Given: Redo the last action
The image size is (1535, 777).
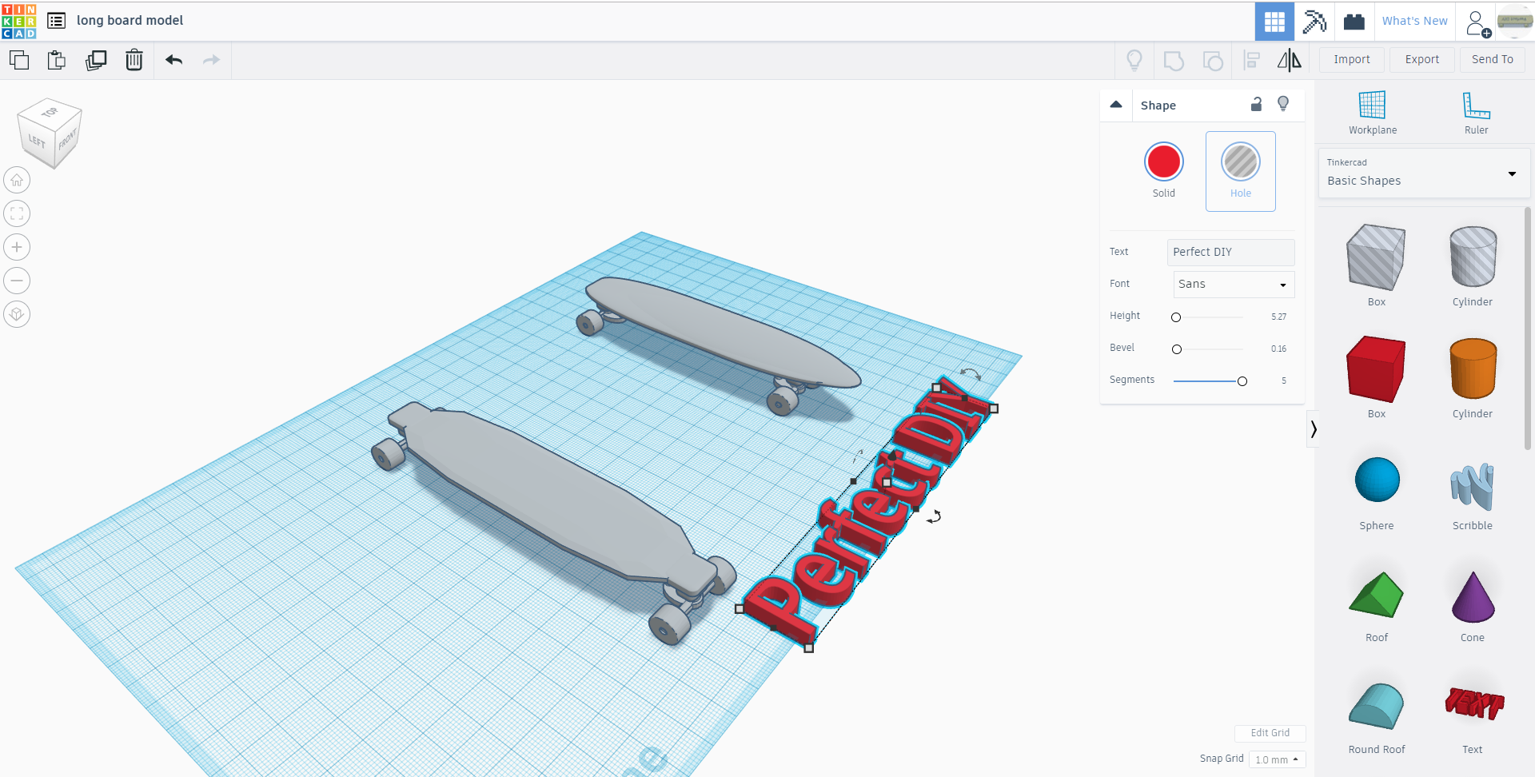Looking at the screenshot, I should [211, 60].
